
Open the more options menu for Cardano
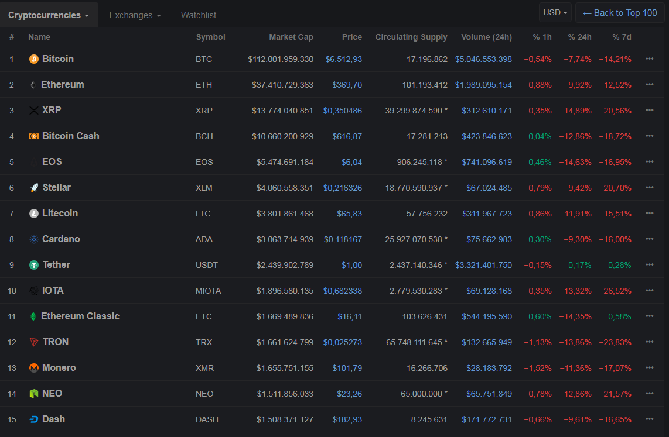click(x=649, y=239)
